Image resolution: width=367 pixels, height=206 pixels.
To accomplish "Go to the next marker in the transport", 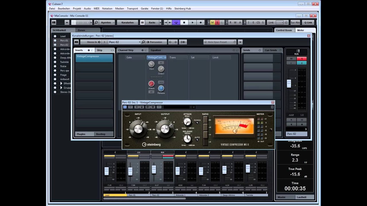I will pyautogui.click(x=170, y=22).
